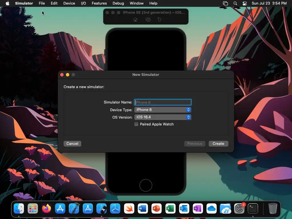
Task: Click the Create button
Action: point(218,144)
